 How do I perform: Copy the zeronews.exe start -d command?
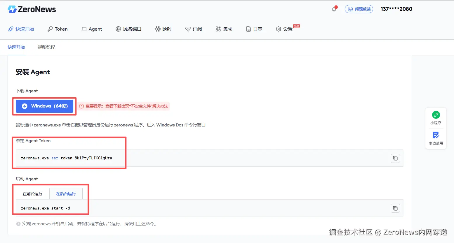click(x=395, y=208)
